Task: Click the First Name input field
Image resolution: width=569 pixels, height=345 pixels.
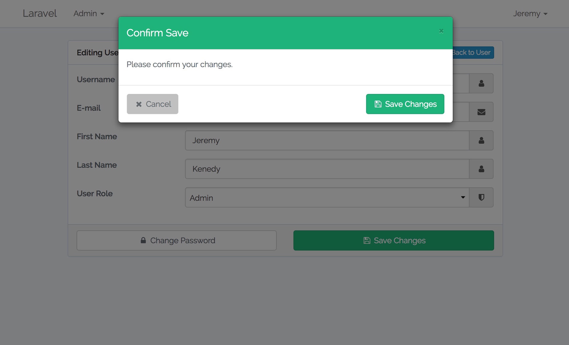Action: click(x=327, y=140)
